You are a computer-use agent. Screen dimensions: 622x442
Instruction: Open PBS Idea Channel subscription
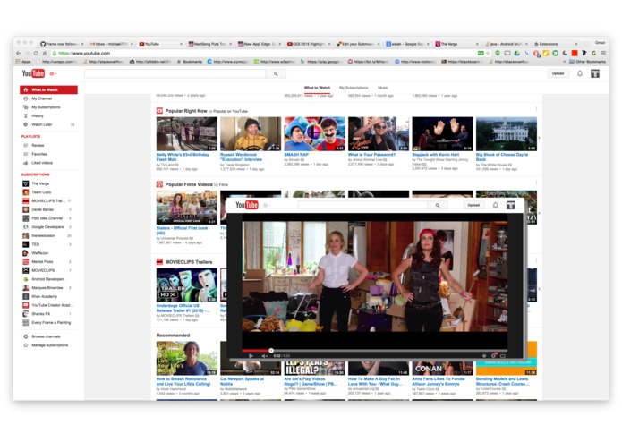48,218
